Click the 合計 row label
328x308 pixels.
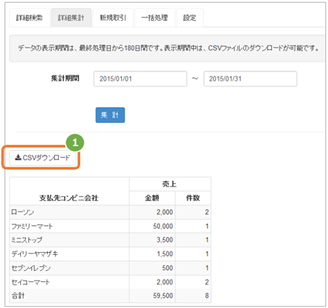click(18, 296)
